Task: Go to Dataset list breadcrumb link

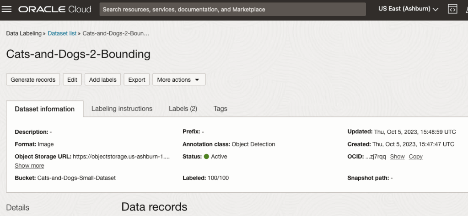Action: (62, 33)
